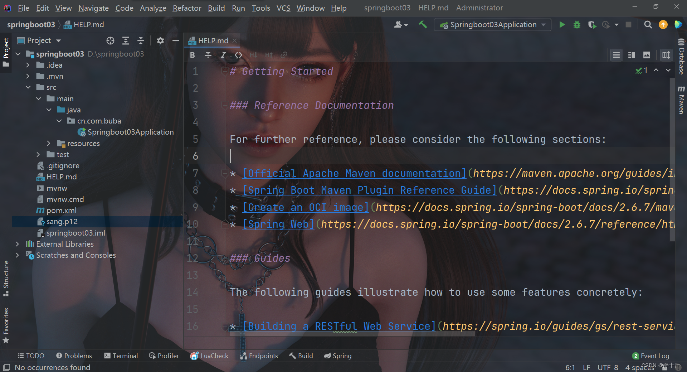Select the HELP.md editor tab
The width and height of the screenshot is (687, 372).
213,41
